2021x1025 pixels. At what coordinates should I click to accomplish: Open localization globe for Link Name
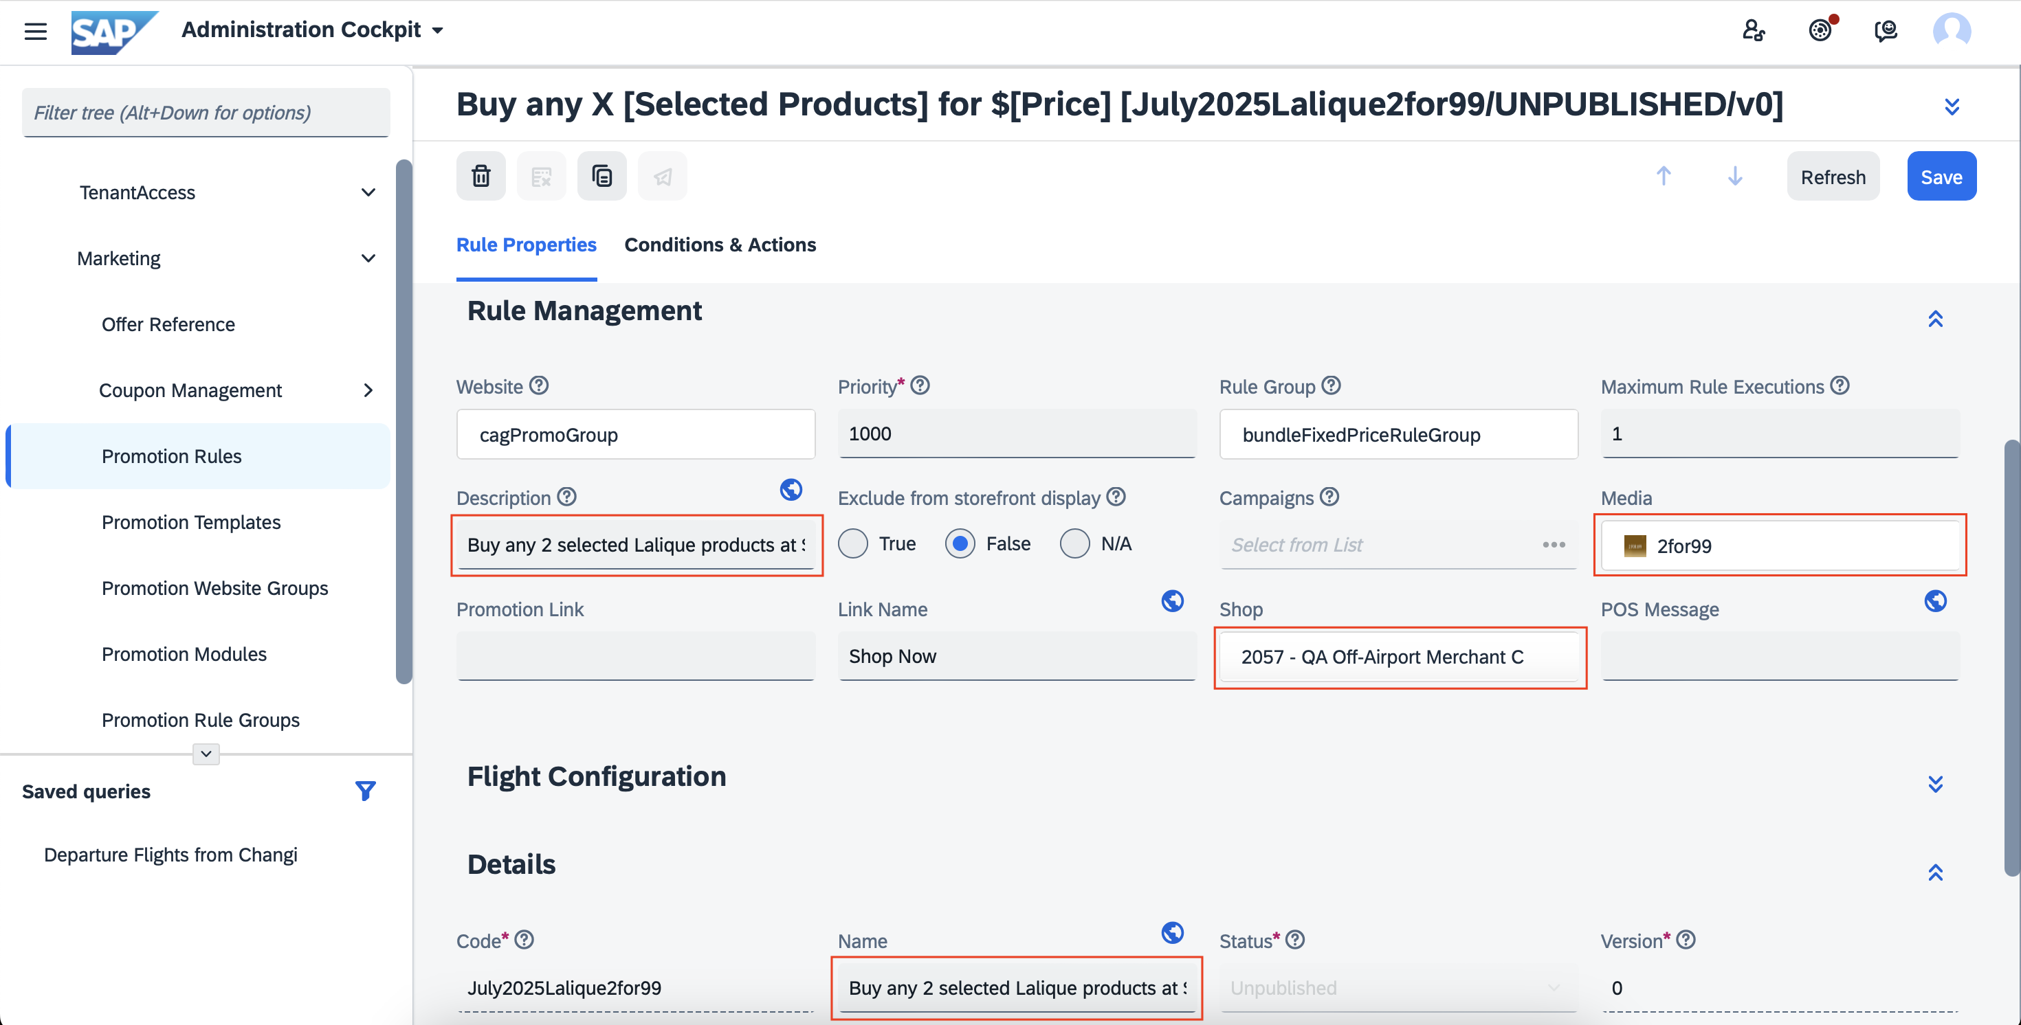pos(1172,600)
